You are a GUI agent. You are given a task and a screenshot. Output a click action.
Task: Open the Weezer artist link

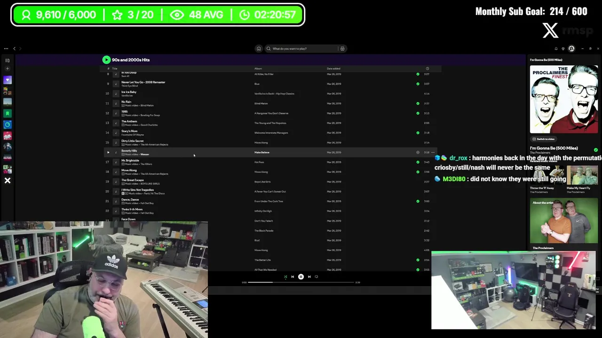(x=144, y=154)
